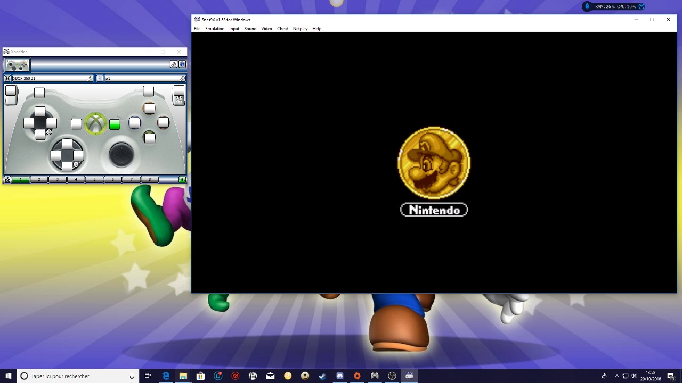682x383 pixels.
Task: Open the Input menu in Snes9X
Action: point(234,29)
